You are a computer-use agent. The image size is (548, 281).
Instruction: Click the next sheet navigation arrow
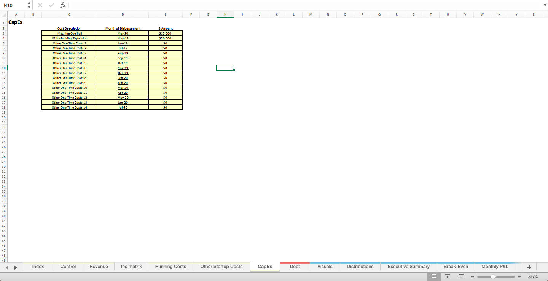tap(16, 267)
